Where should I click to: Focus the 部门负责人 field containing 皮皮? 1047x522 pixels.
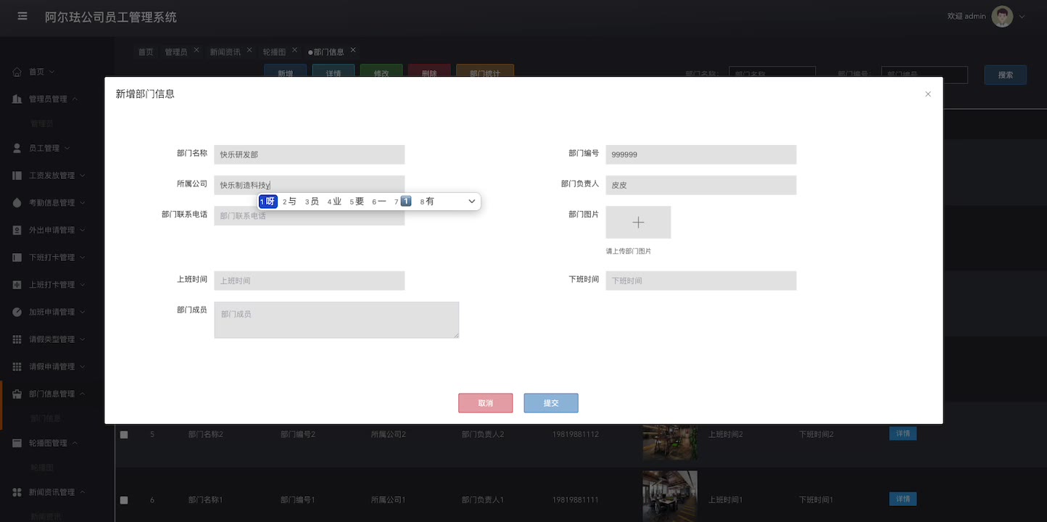tap(701, 185)
